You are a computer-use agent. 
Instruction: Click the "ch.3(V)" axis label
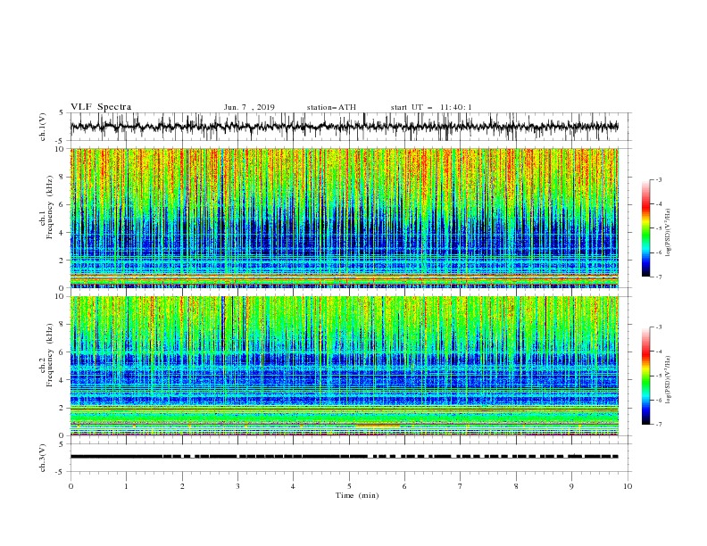coord(43,458)
